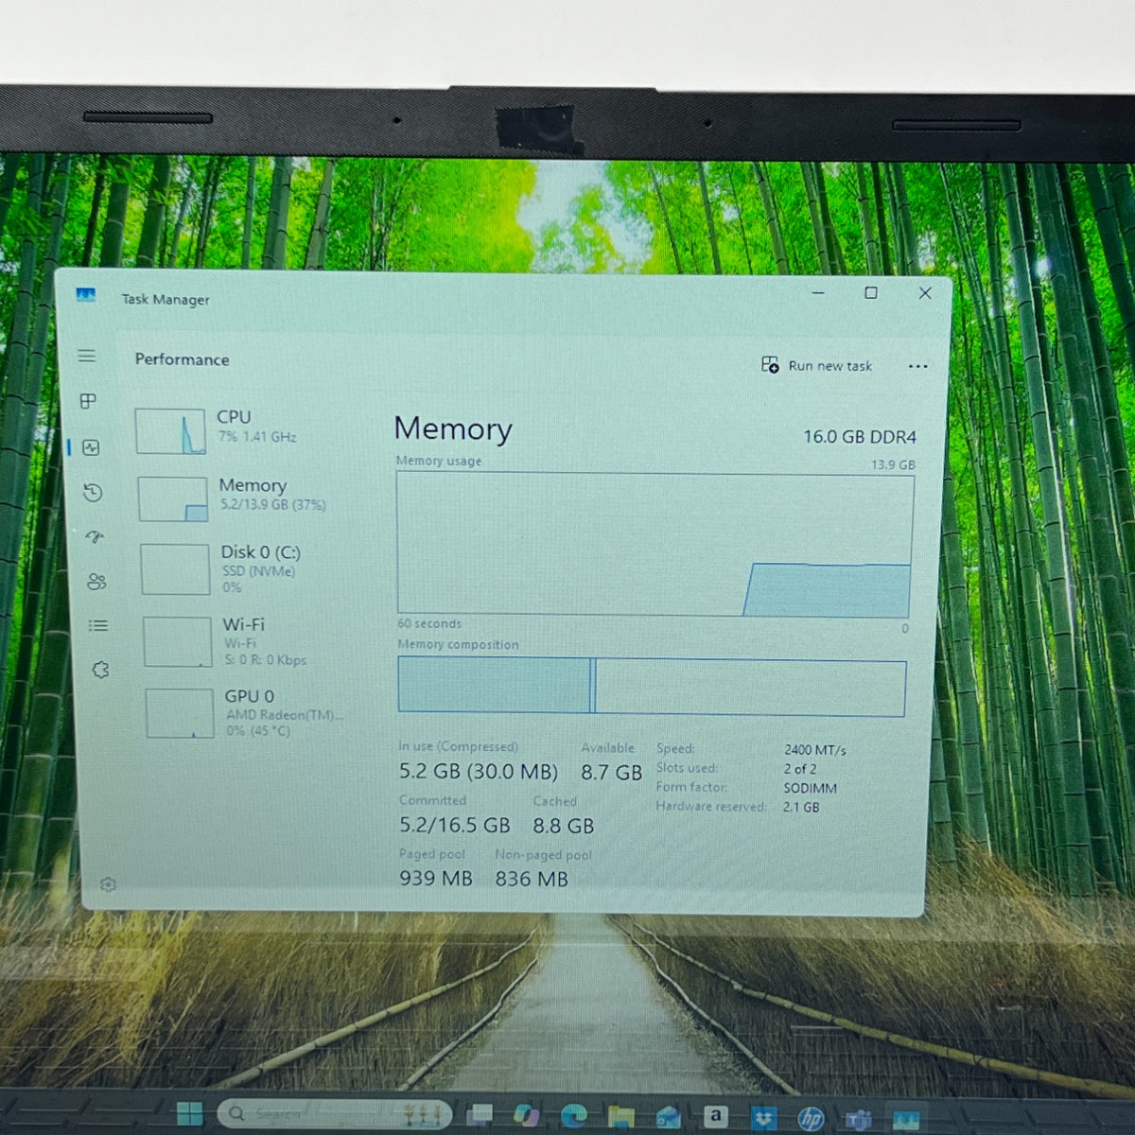1135x1135 pixels.
Task: Click the taskbar Search box
Action: point(335,1114)
